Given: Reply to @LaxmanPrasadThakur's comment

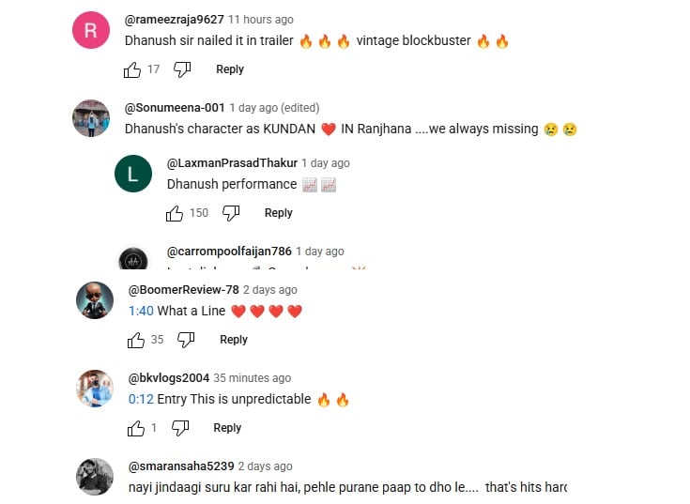Looking at the screenshot, I should [x=279, y=213].
